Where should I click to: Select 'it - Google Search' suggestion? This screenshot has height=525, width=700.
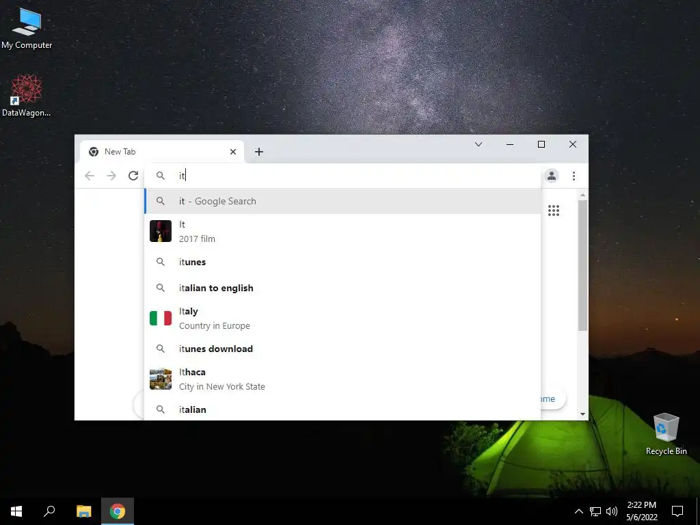pos(342,202)
